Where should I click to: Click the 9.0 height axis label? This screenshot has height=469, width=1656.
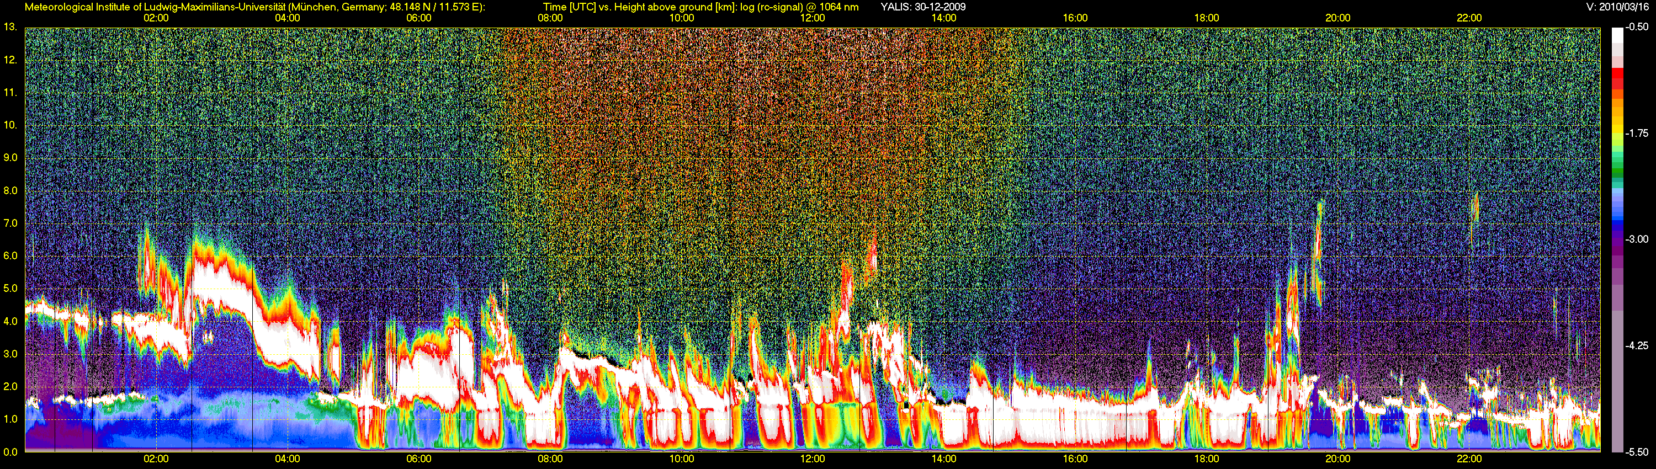pos(10,157)
